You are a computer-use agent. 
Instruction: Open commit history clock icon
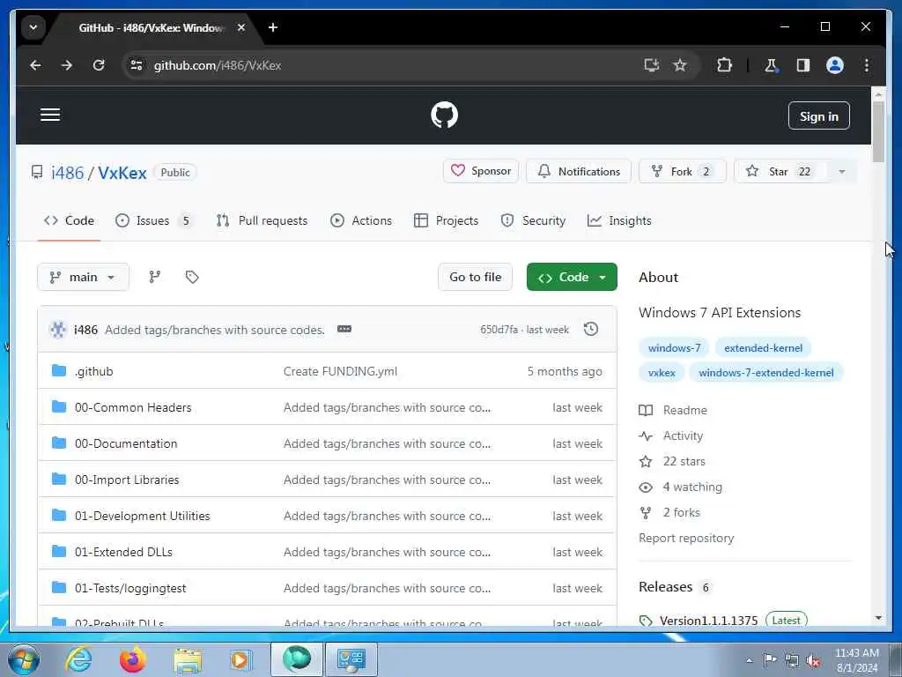tap(591, 330)
